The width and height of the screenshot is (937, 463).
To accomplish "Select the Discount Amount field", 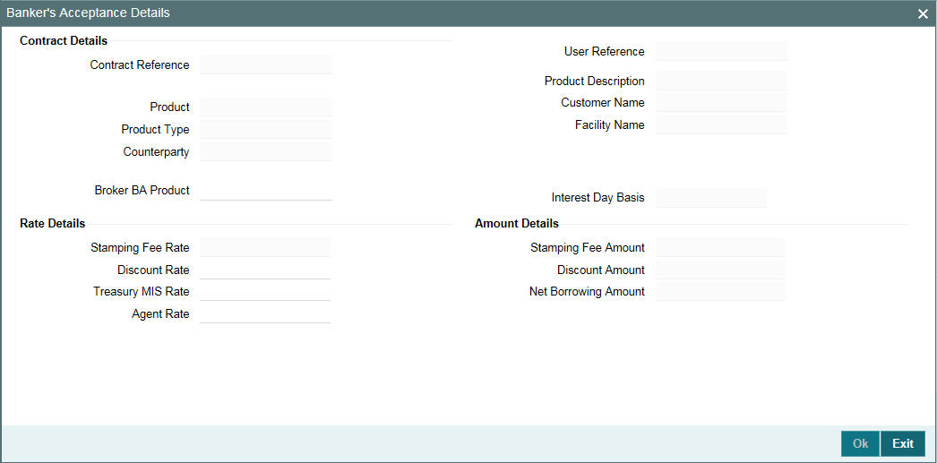I will pyautogui.click(x=721, y=270).
